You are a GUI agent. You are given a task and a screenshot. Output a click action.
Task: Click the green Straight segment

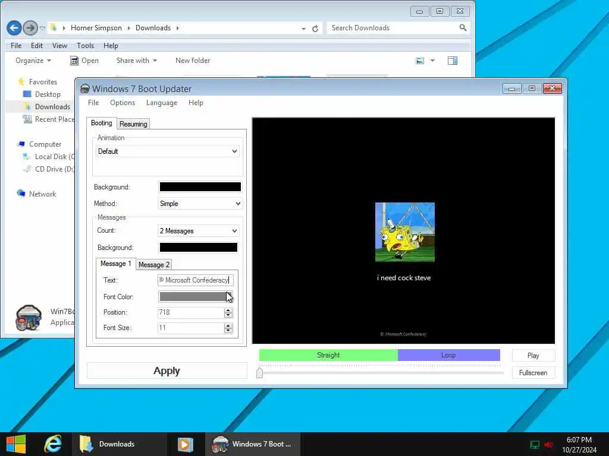coord(328,355)
